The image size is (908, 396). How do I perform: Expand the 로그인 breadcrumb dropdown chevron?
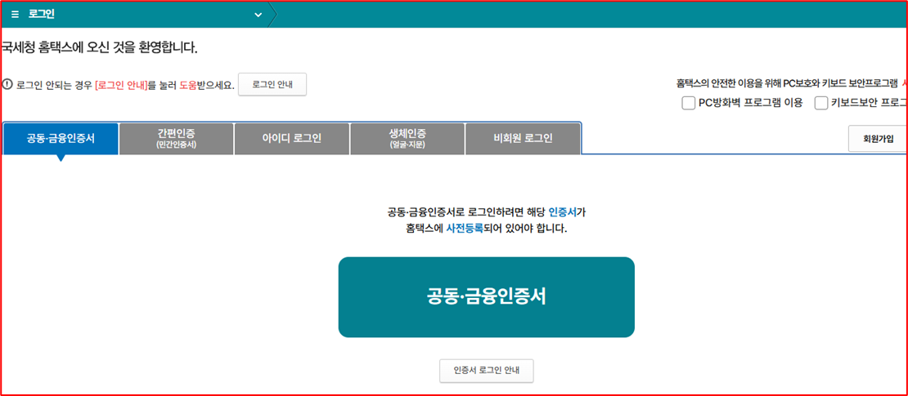tap(258, 15)
